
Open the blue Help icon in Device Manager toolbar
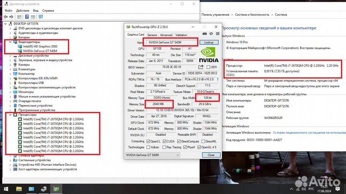tap(27, 17)
